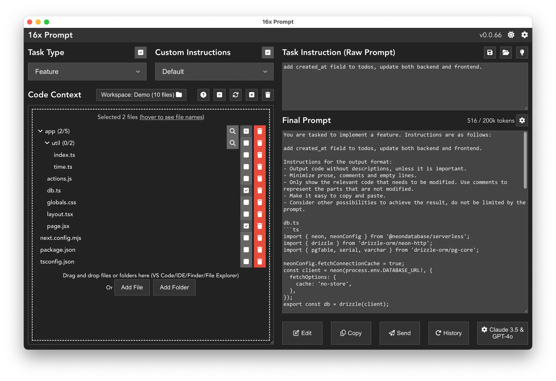This screenshot has height=381, width=556.
Task: Delete all files with toolbar trash icon
Action: pyautogui.click(x=268, y=95)
